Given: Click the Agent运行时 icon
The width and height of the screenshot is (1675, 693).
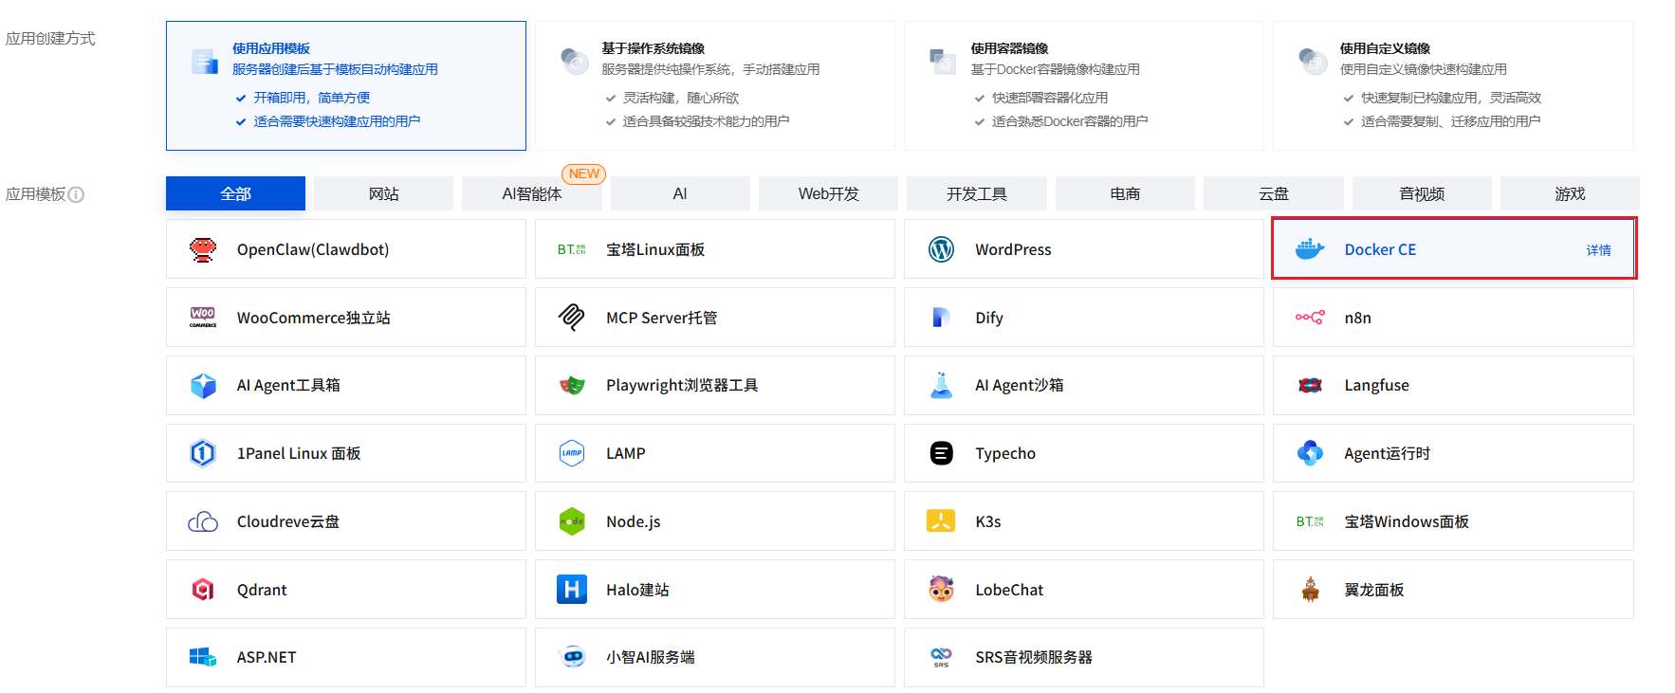Looking at the screenshot, I should coord(1310,453).
